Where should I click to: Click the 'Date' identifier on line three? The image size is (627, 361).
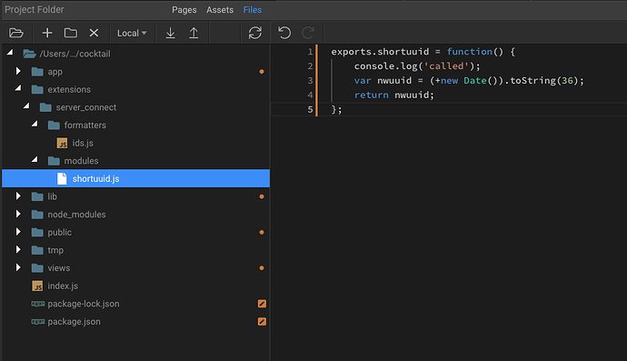(475, 80)
